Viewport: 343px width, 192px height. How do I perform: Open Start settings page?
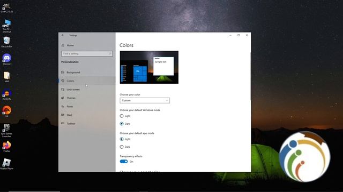(87, 115)
